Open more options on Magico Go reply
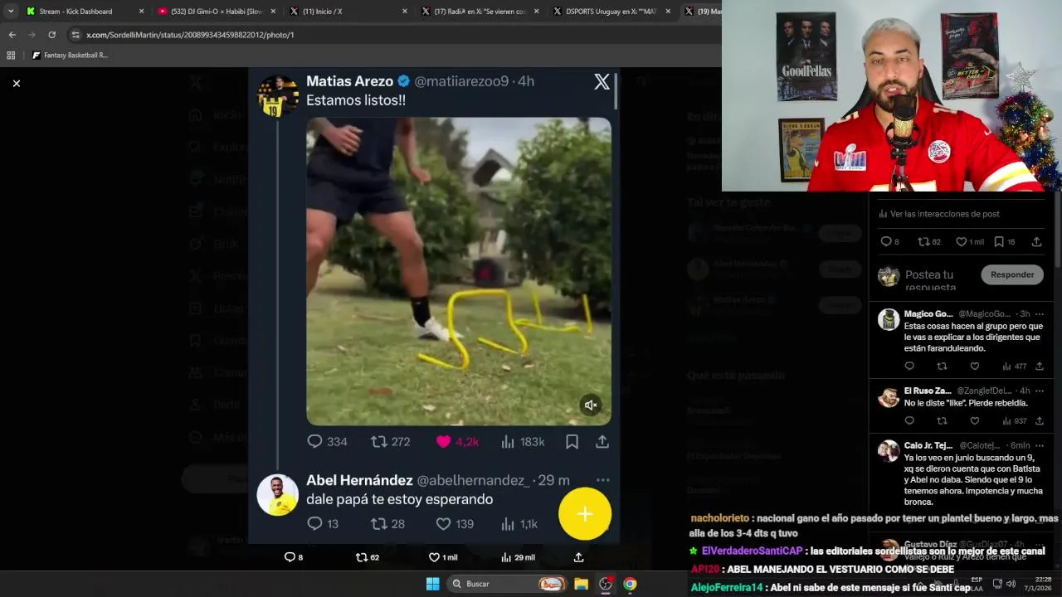This screenshot has width=1062, height=597. click(1039, 314)
